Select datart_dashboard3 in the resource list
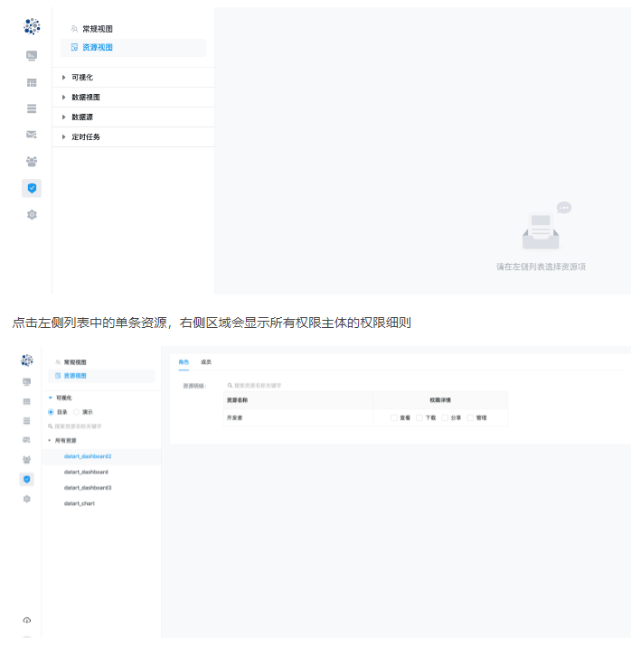631x646 pixels. (88, 488)
